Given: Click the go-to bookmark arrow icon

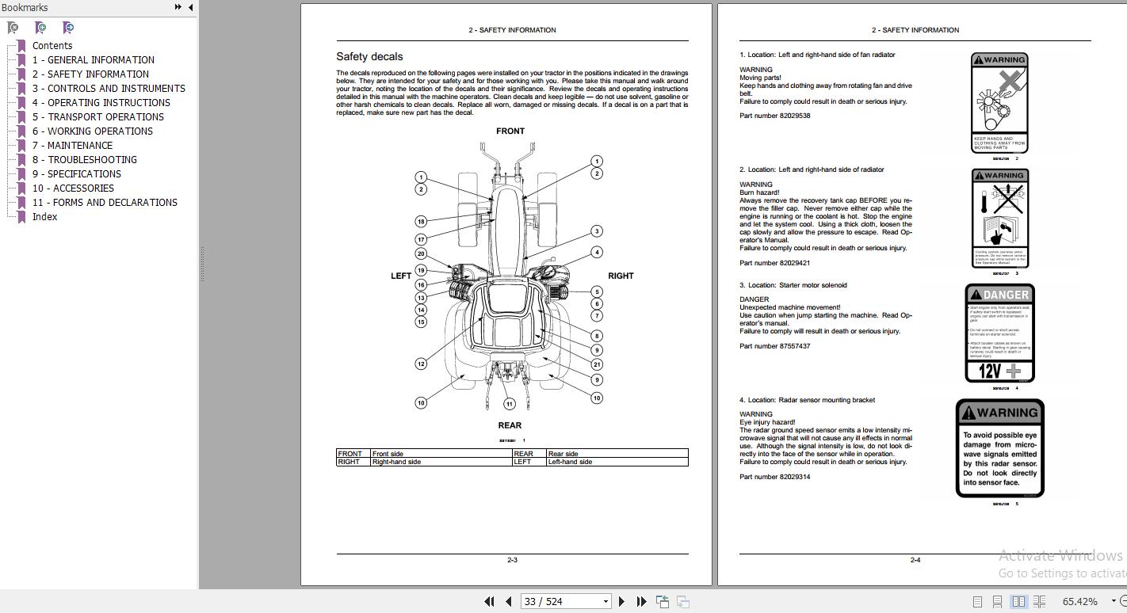Looking at the screenshot, I should [68, 28].
